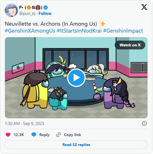153x154 pixels.
Task: Click the 12.3K likes count
Action: coord(19,135)
